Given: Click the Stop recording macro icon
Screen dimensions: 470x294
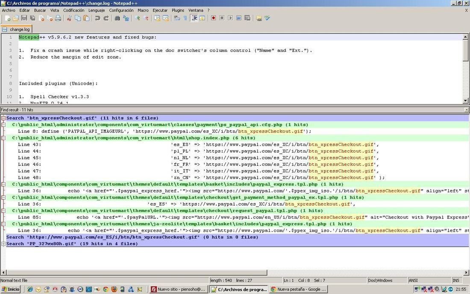Looking at the screenshot, I should pos(222,18).
